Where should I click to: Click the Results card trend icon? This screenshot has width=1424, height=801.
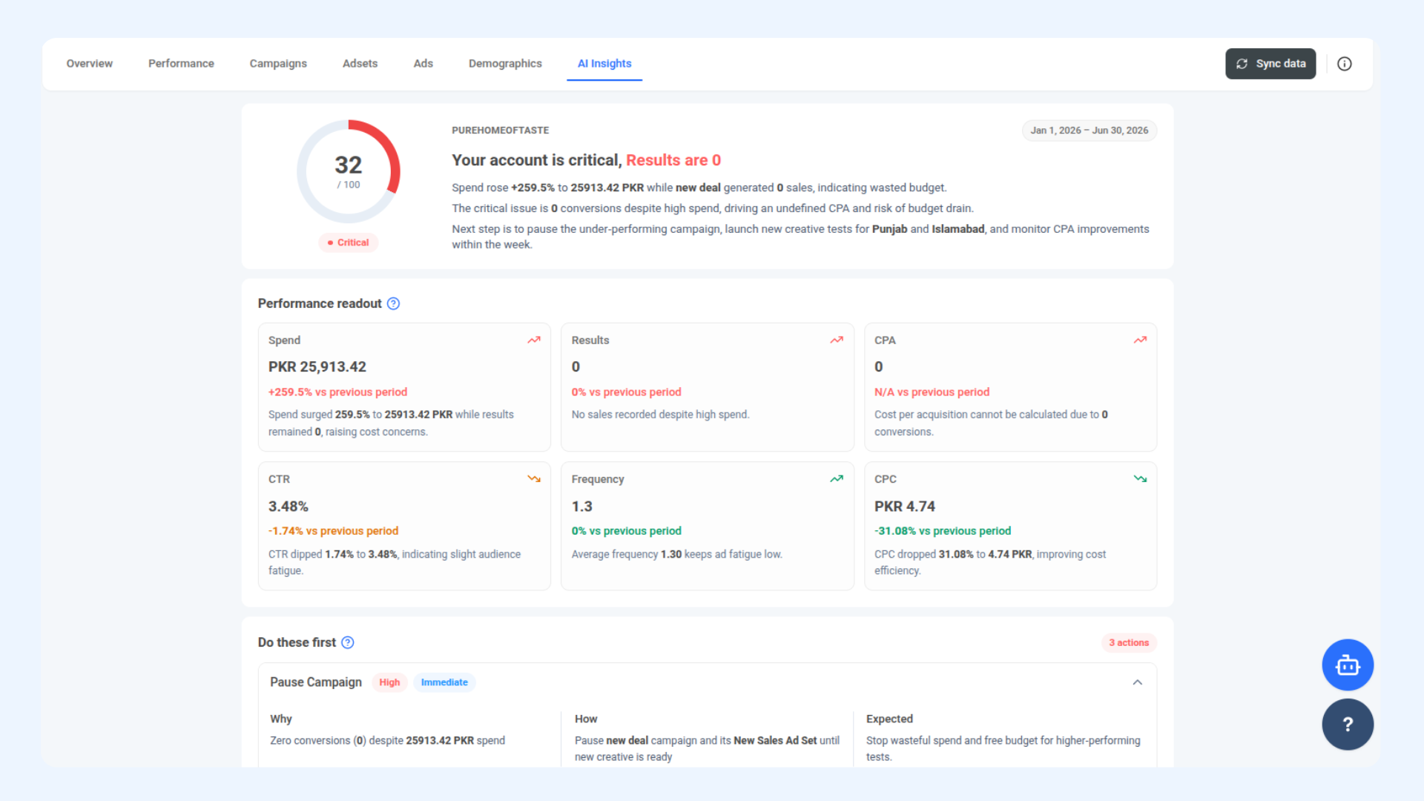click(x=837, y=340)
